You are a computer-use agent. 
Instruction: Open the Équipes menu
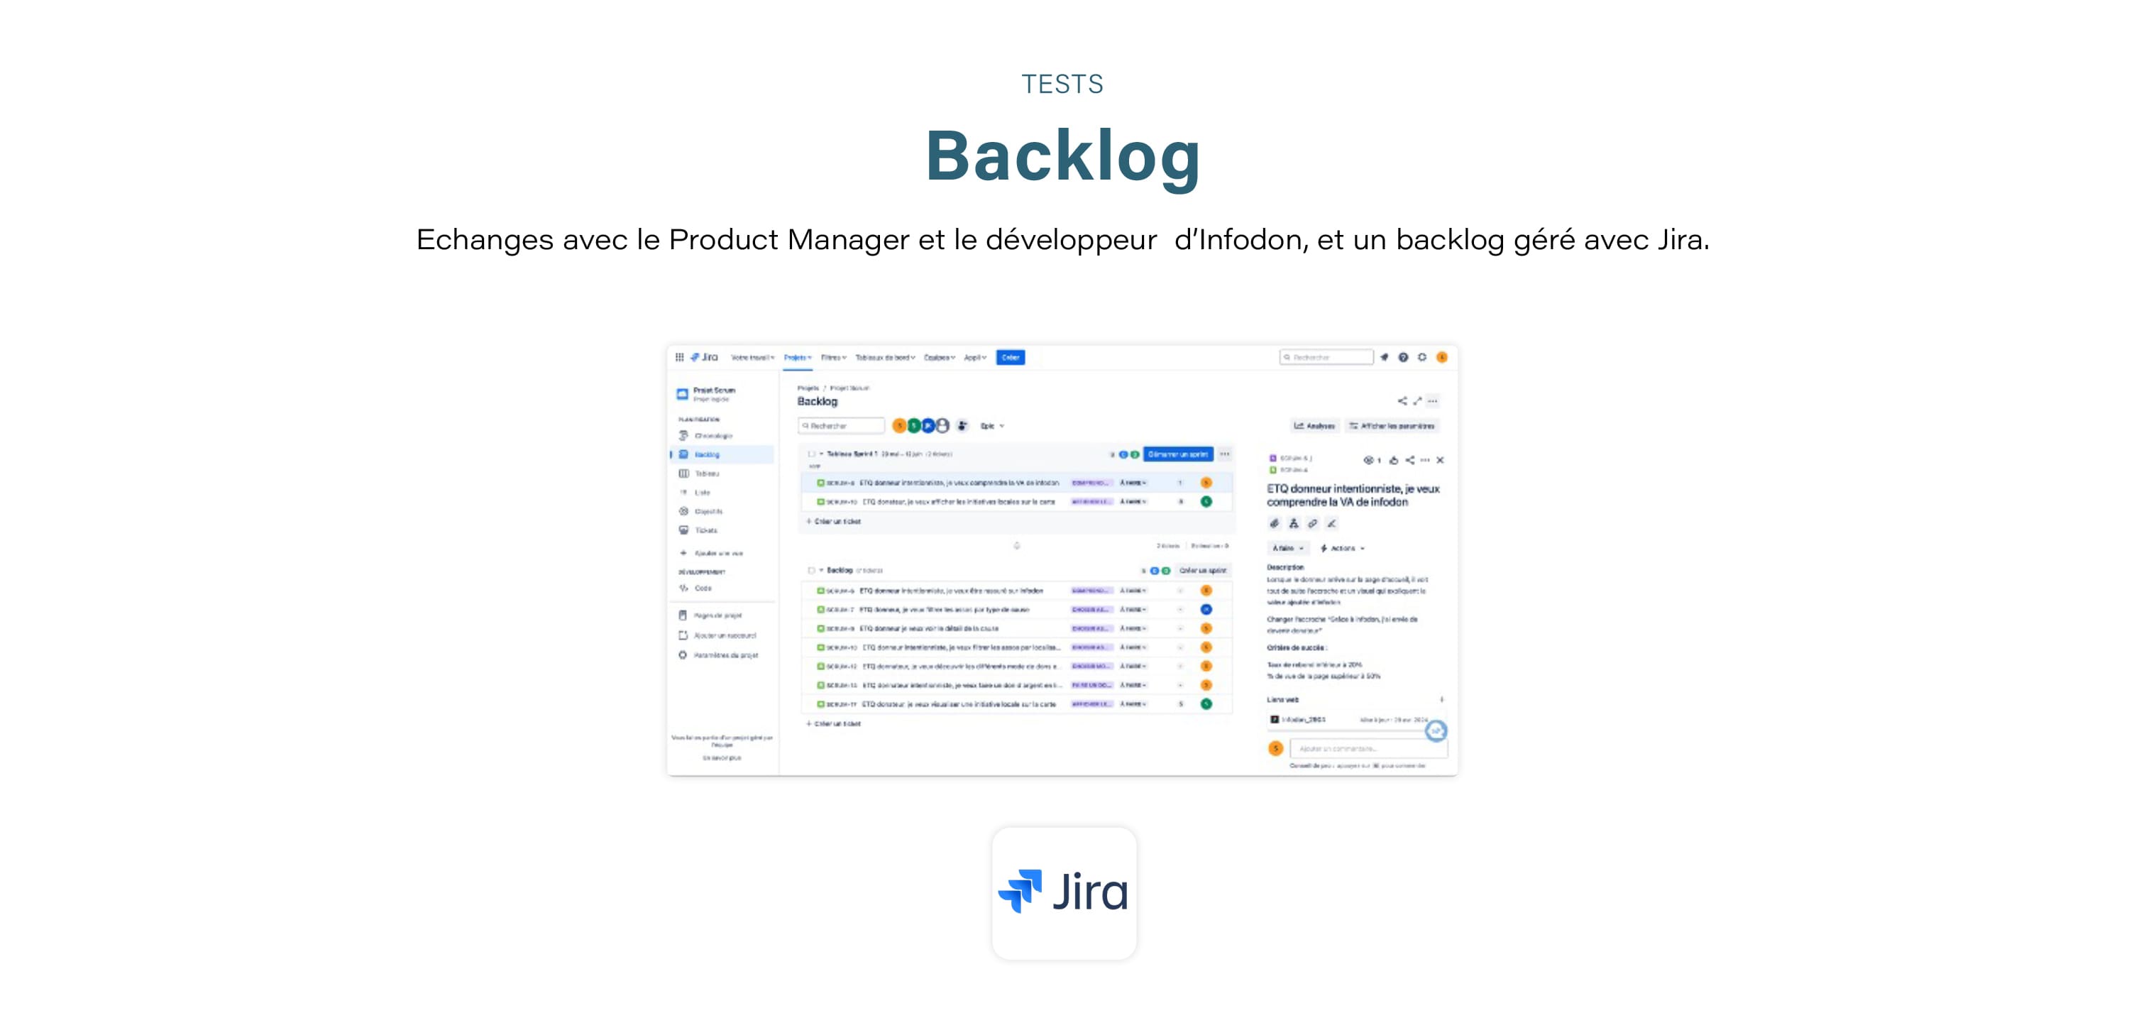point(940,357)
